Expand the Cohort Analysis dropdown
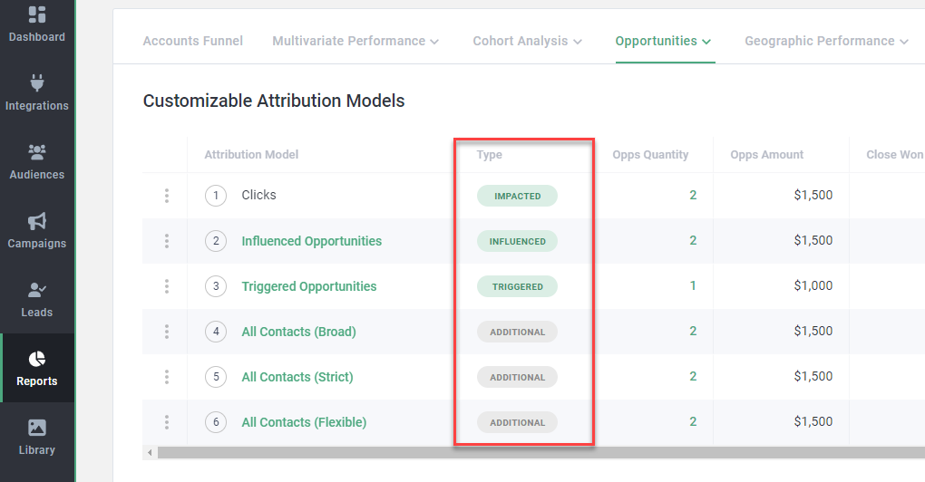The image size is (925, 482). [x=527, y=41]
